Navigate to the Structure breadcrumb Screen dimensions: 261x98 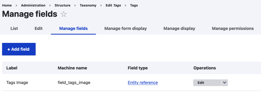62,5
